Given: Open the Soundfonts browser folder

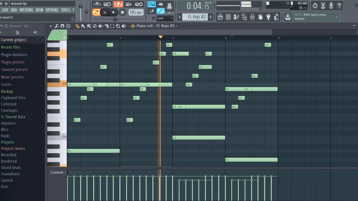Looking at the screenshot, I should (x=11, y=174).
